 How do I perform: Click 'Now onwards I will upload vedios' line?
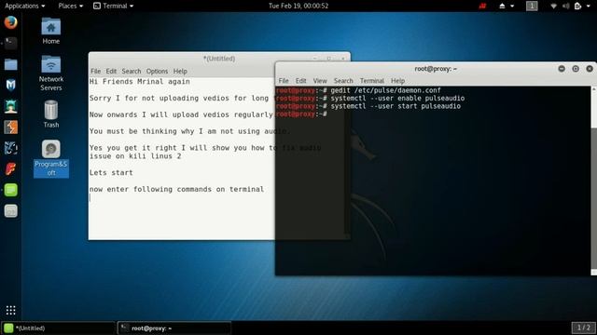tap(181, 114)
